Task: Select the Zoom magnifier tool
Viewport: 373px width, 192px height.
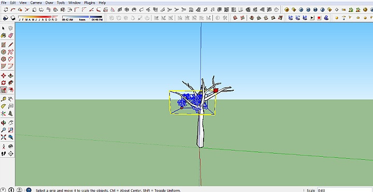Action: tap(3, 130)
